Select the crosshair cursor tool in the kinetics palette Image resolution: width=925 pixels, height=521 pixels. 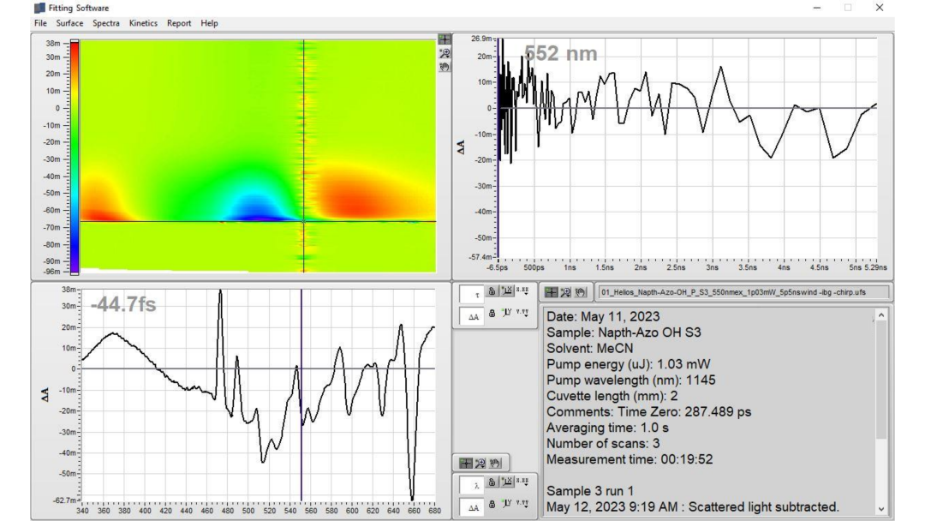point(551,292)
